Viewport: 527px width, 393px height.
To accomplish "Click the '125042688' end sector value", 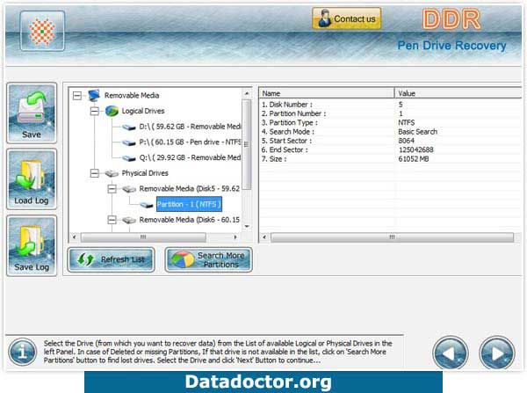I will pos(416,150).
